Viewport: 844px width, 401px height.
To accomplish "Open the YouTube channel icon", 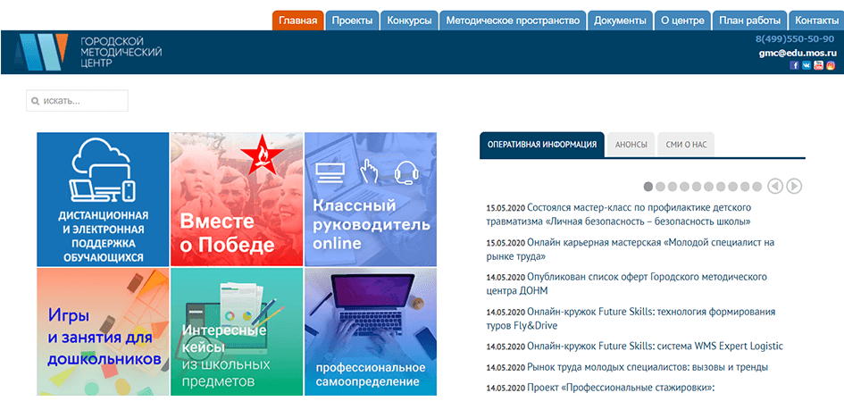I will coord(819,65).
